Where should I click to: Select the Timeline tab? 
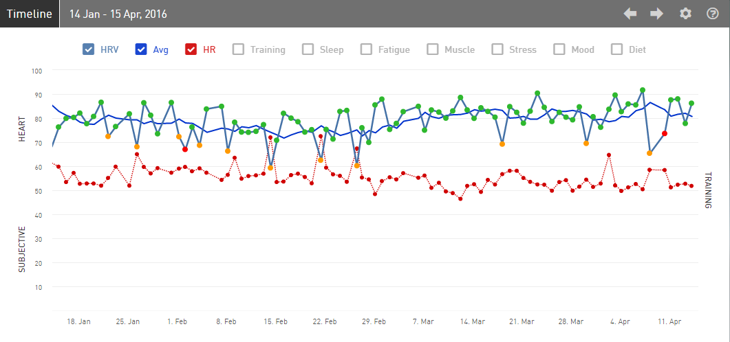30,14
